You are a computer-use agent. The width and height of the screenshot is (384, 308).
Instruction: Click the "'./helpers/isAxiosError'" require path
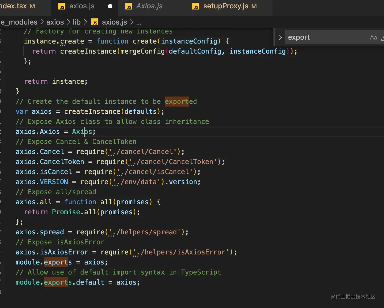click(x=181, y=252)
